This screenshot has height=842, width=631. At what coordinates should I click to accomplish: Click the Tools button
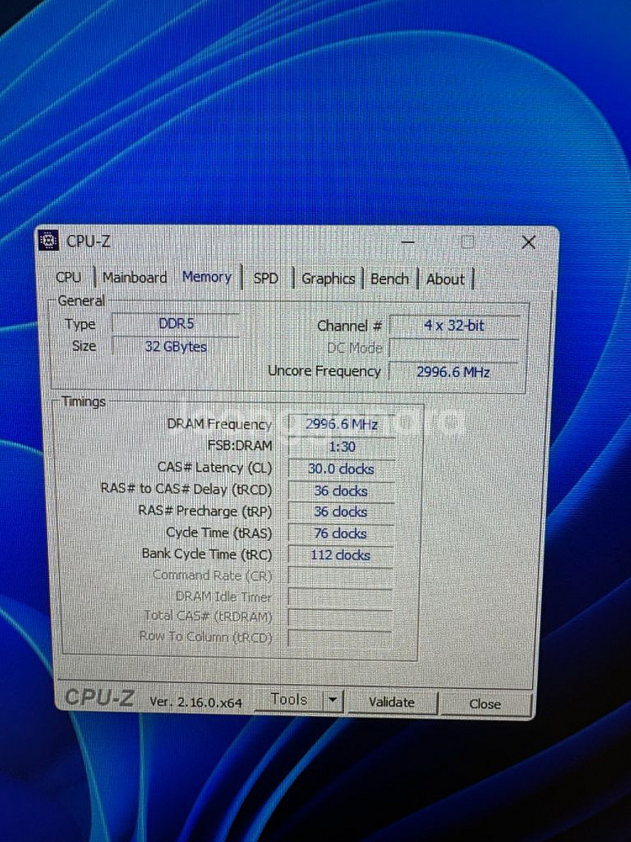pos(289,700)
